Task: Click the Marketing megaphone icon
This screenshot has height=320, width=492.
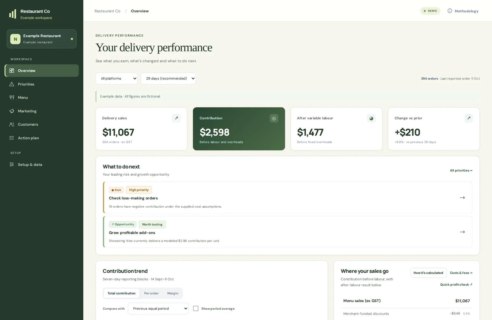Action: [x=12, y=111]
